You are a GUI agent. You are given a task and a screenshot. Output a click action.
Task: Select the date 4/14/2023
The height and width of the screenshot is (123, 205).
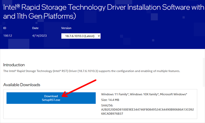(39, 36)
